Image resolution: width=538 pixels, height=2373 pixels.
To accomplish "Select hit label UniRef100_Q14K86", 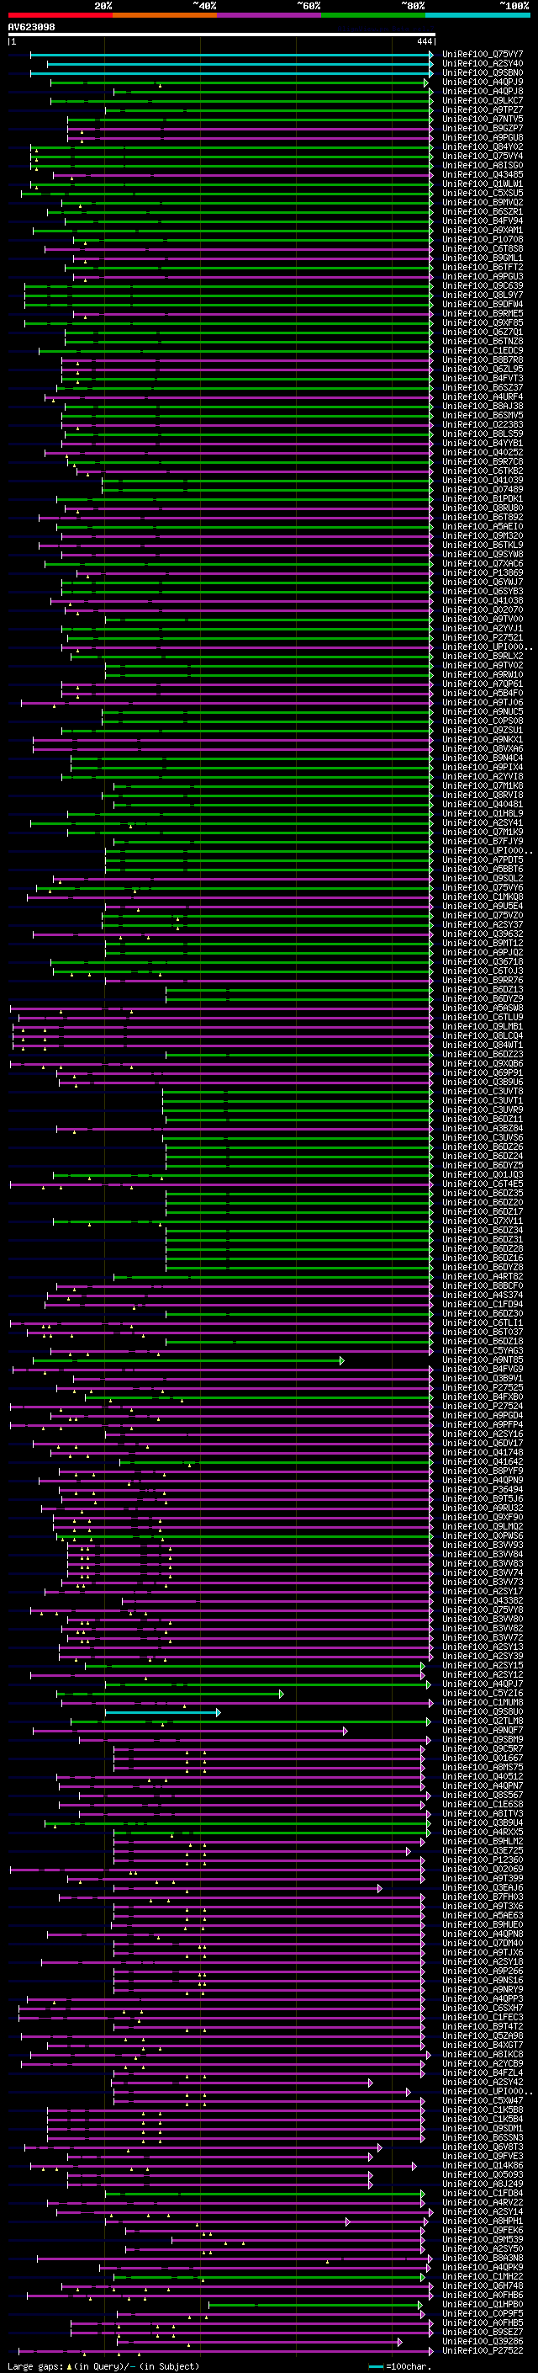I will tap(482, 2165).
